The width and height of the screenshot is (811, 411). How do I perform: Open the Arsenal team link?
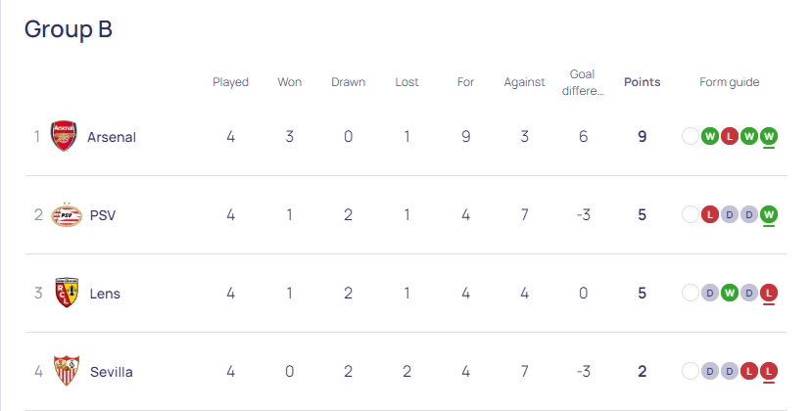112,137
